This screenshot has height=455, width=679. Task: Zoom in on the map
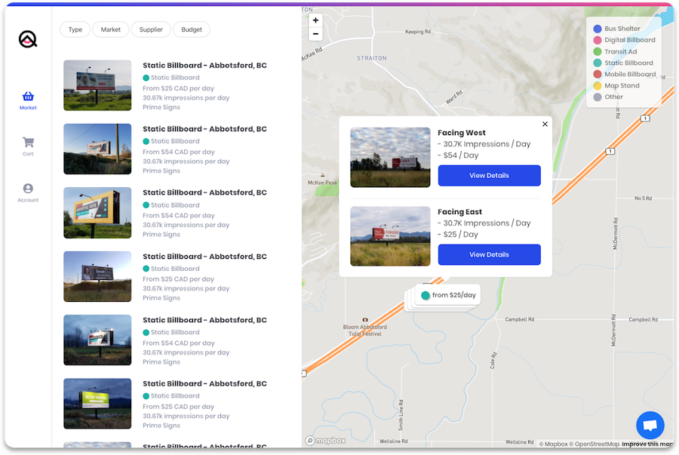tap(315, 20)
